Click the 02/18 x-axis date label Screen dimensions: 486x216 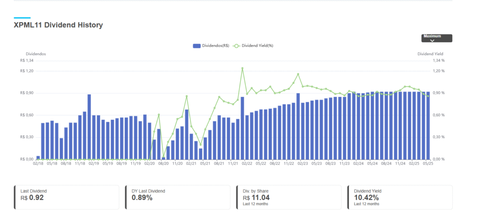point(38,164)
